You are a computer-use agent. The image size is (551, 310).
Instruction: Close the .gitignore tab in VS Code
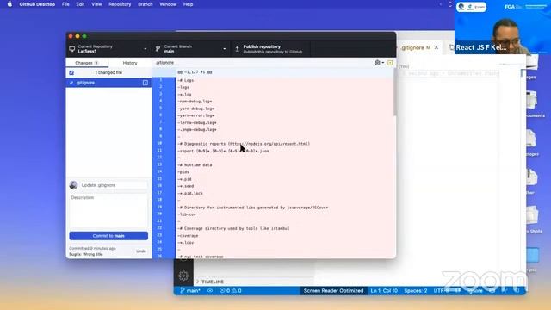[x=436, y=47]
